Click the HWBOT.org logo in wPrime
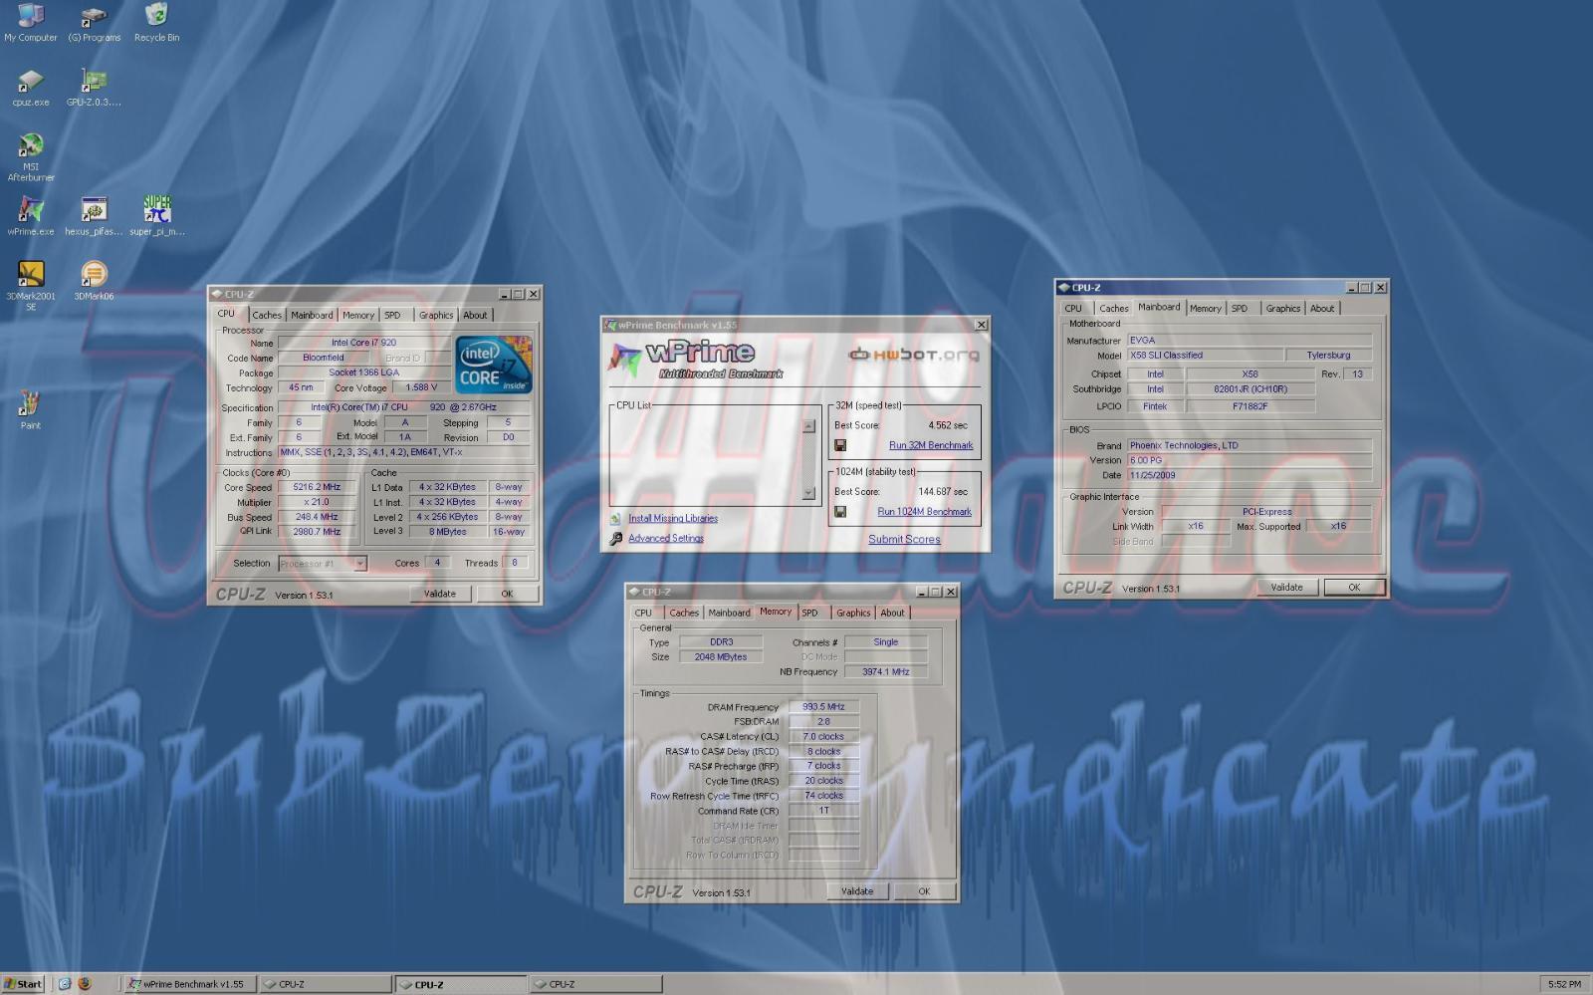 (914, 355)
